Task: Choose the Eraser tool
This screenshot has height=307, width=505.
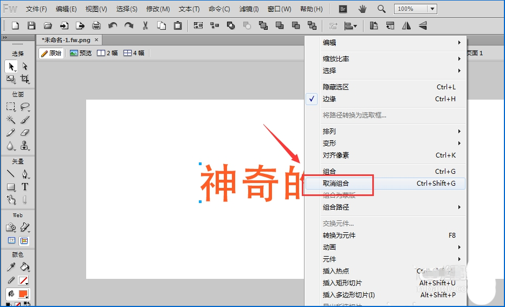Action: pyautogui.click(x=25, y=133)
